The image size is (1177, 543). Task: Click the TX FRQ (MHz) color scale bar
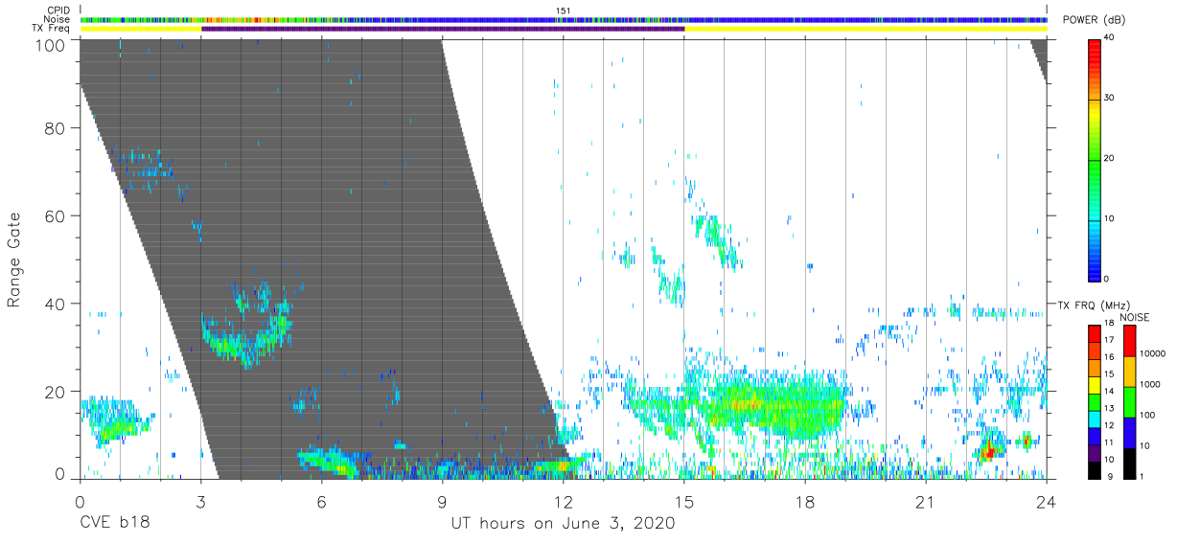click(x=1095, y=400)
